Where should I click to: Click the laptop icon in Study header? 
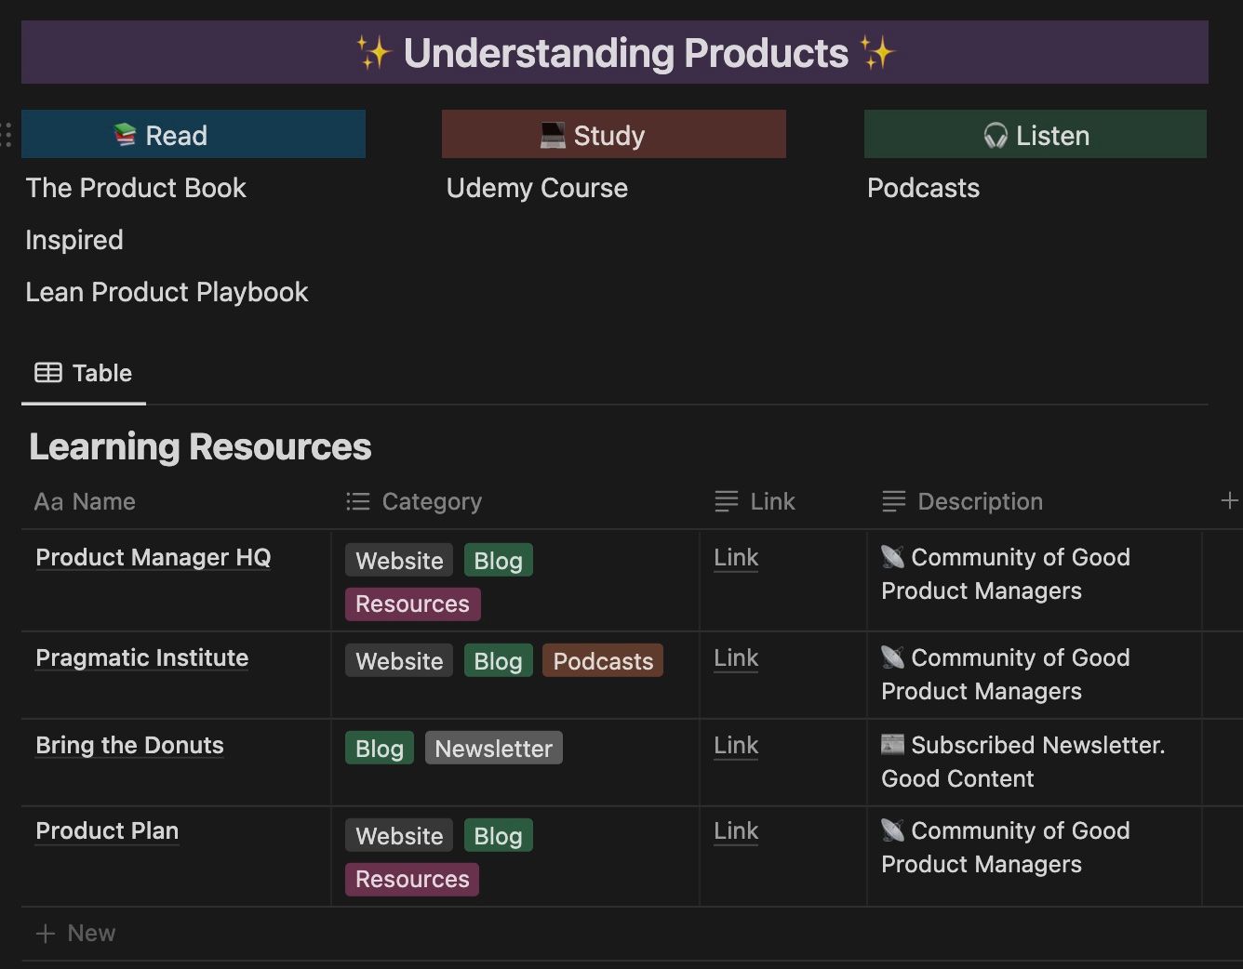[553, 136]
